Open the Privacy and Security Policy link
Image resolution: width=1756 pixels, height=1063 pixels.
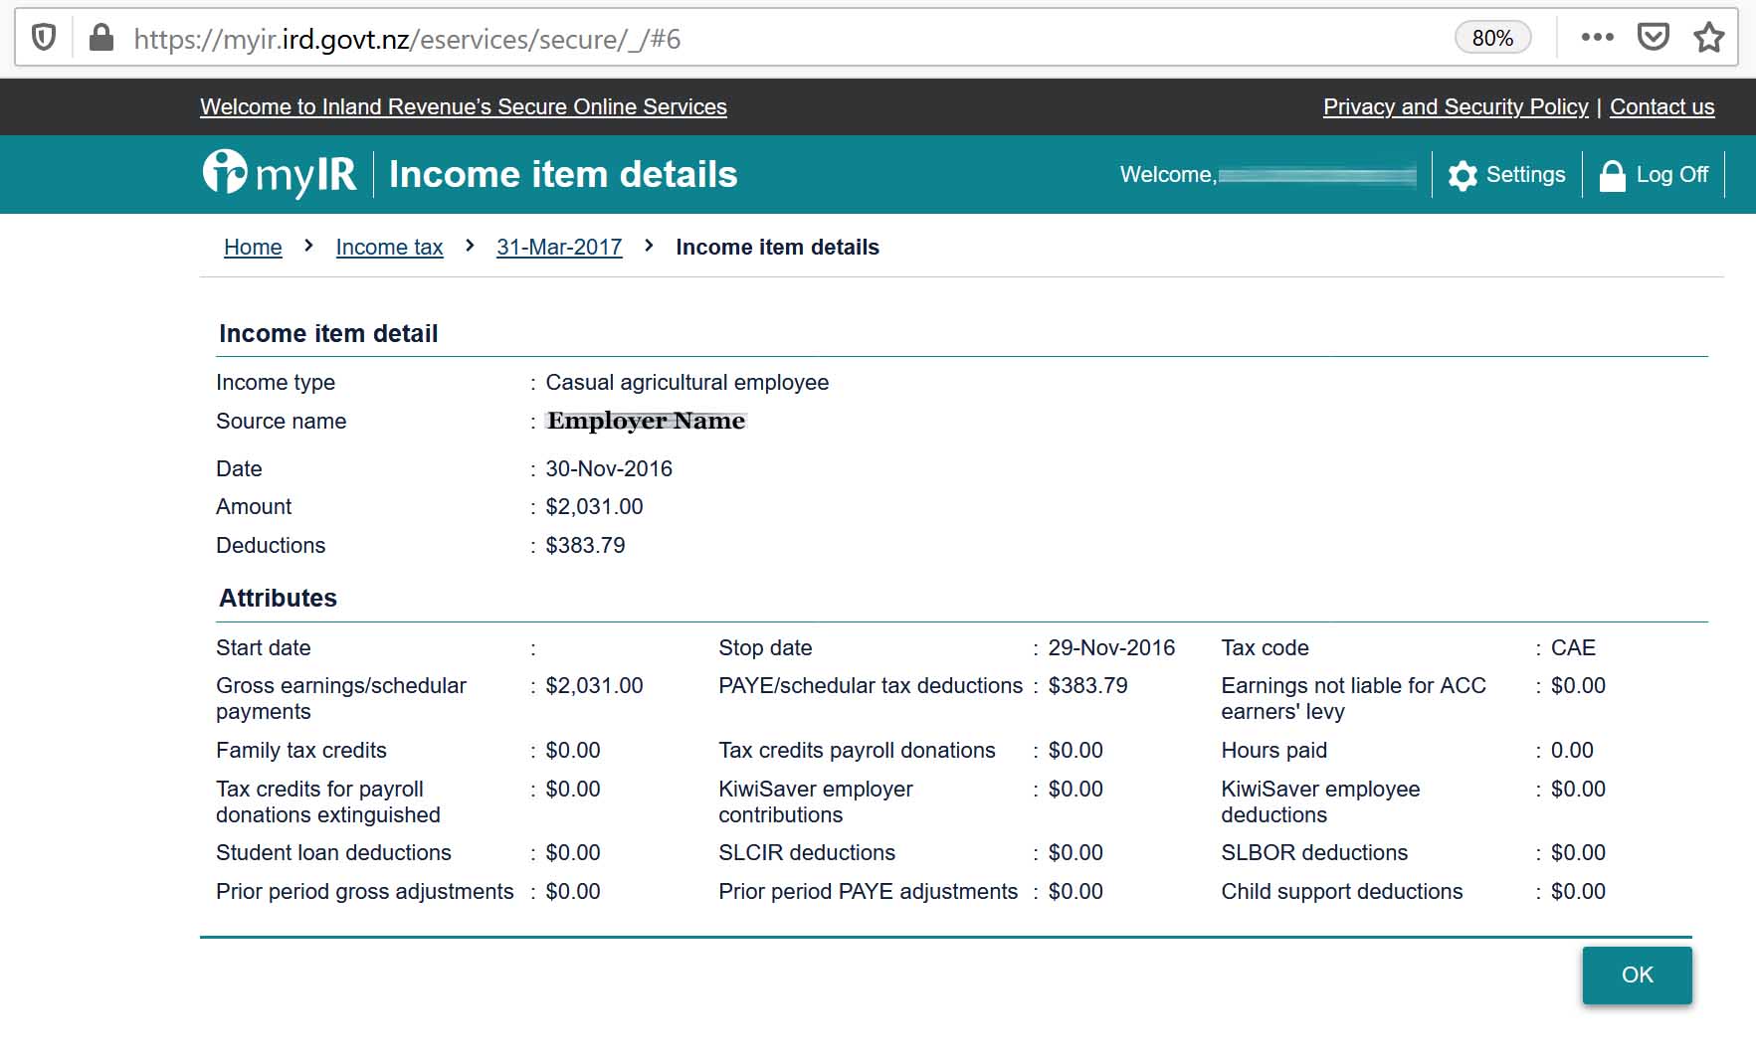click(1456, 106)
